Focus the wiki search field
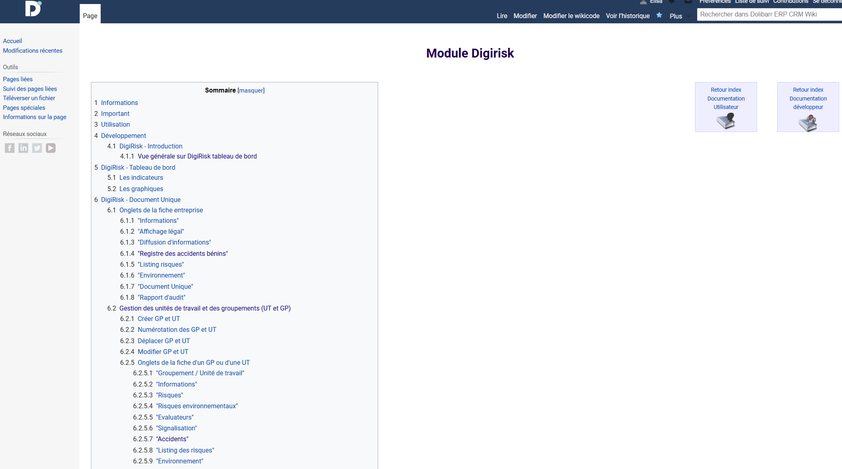This screenshot has height=469, width=842. click(x=769, y=14)
